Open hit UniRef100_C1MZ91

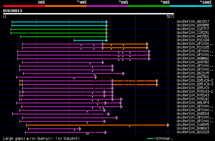click(x=193, y=32)
